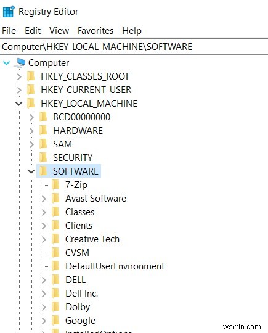Viewport: 268px width, 333px height.
Task: Select the 7-Zip key
Action: tap(76, 185)
